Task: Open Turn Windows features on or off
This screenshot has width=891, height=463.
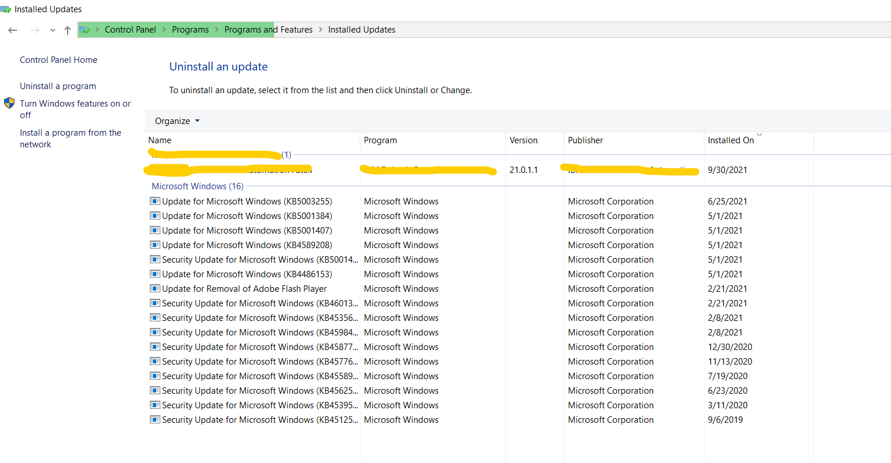Action: [75, 109]
